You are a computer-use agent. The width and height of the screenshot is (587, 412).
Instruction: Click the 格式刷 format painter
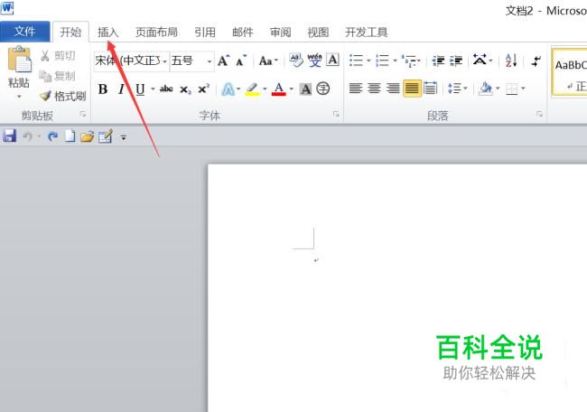point(63,97)
